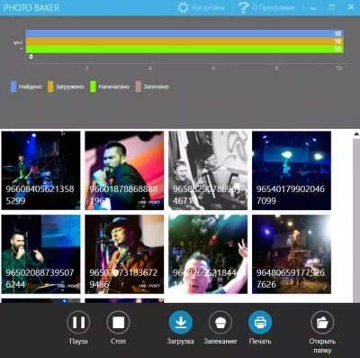Viewport: 360px width, 358px height.
Task: Click the PHOTO BAKER title text
Action: click(31, 8)
